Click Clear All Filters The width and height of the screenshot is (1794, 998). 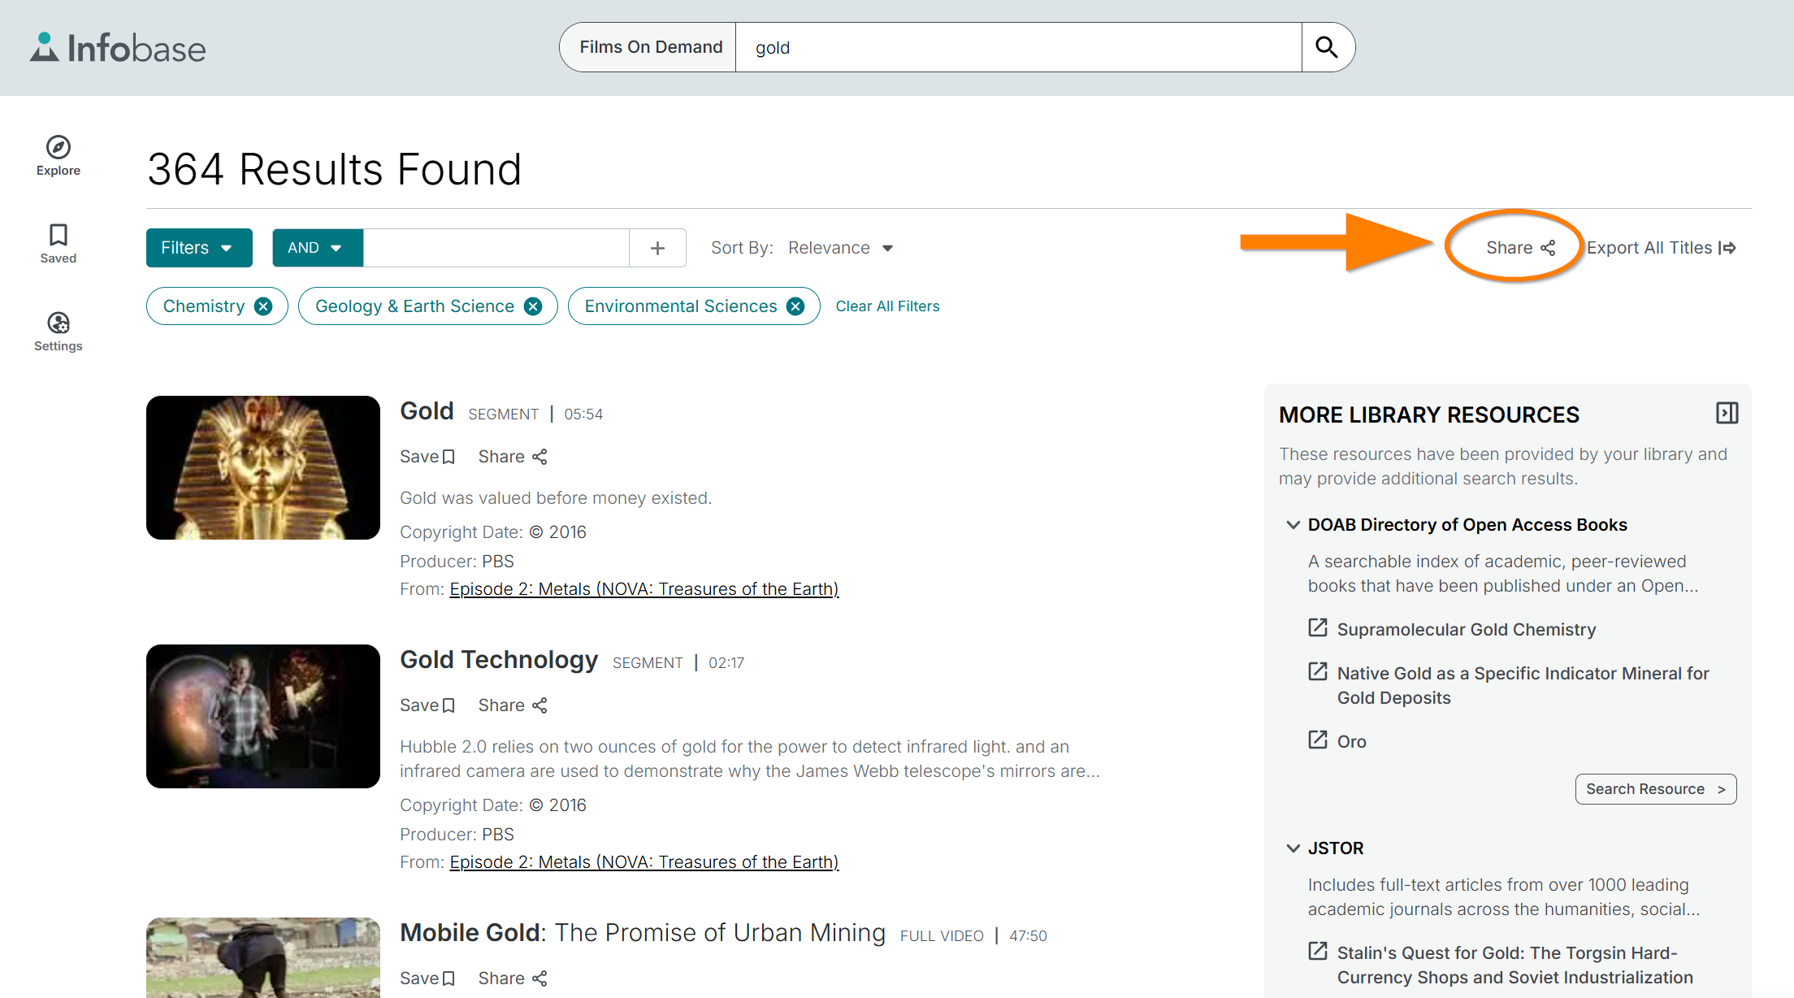887,306
